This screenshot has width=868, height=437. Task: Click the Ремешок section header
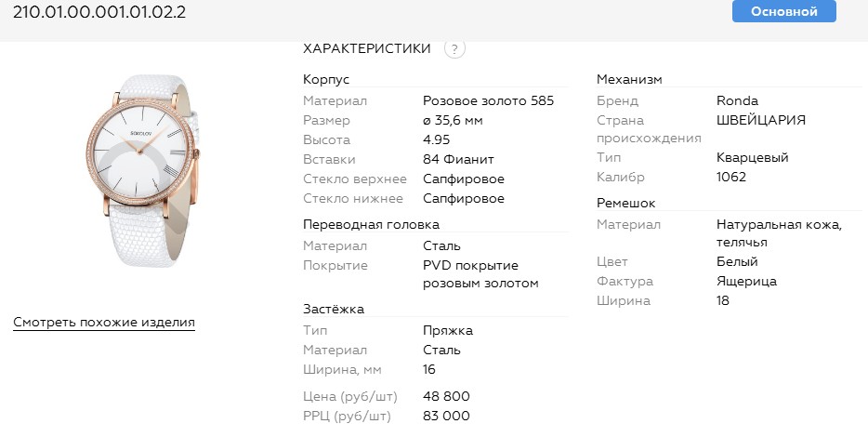pos(625,203)
